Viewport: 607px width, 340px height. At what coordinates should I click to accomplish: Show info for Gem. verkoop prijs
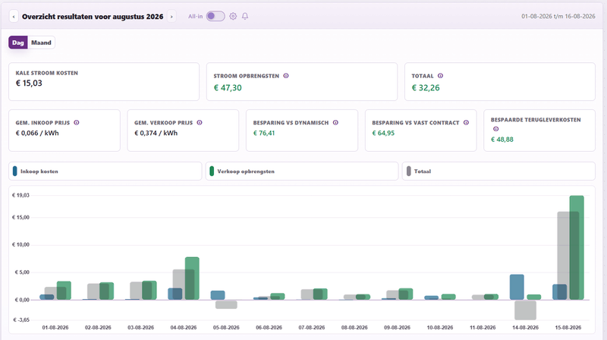pyautogui.click(x=200, y=123)
